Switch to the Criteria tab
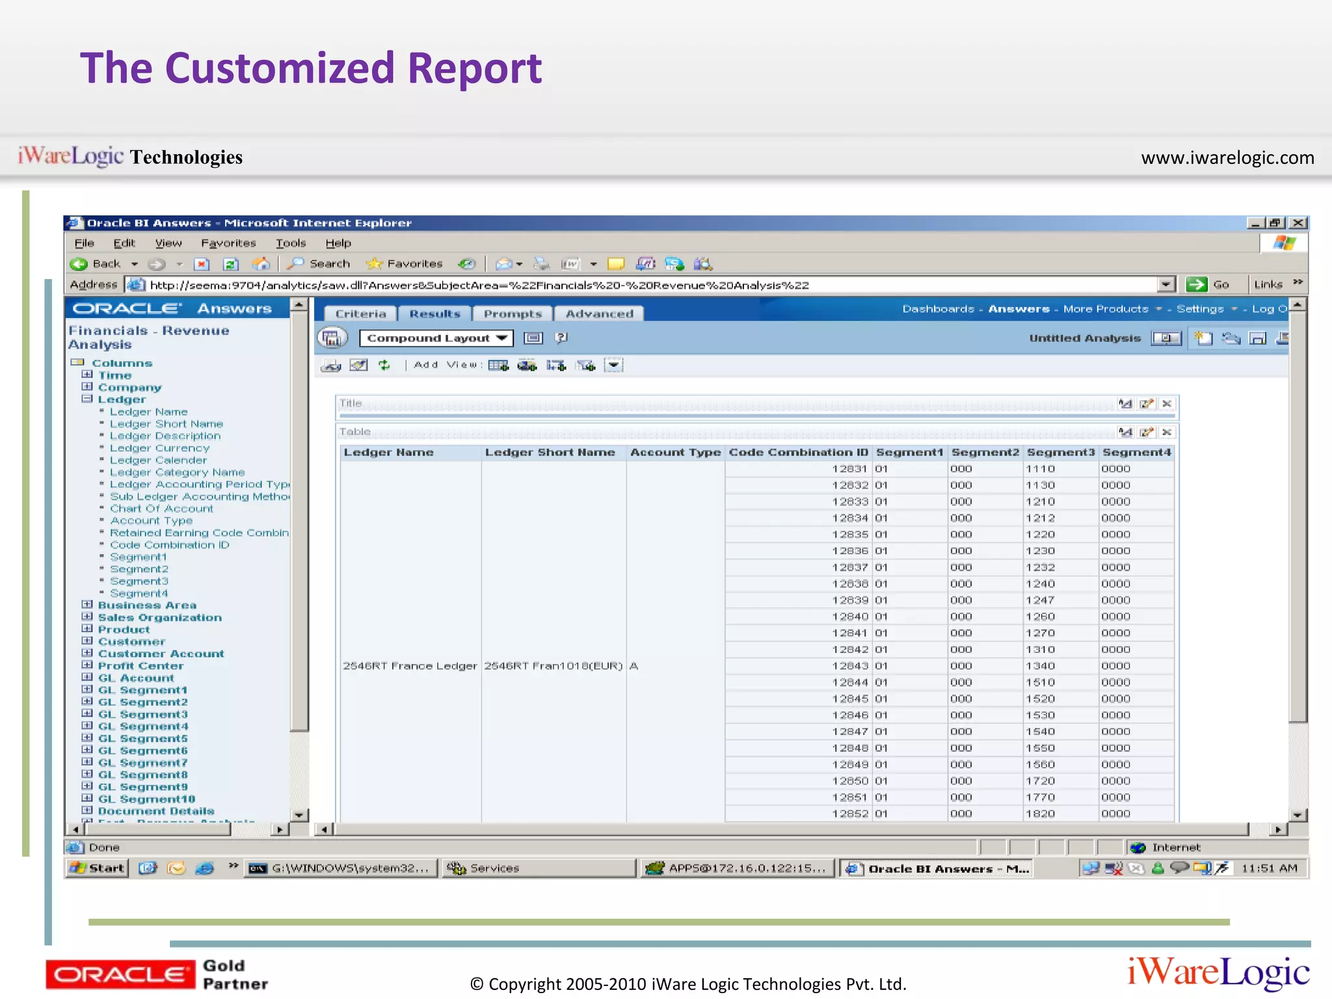1332x999 pixels. 360,314
